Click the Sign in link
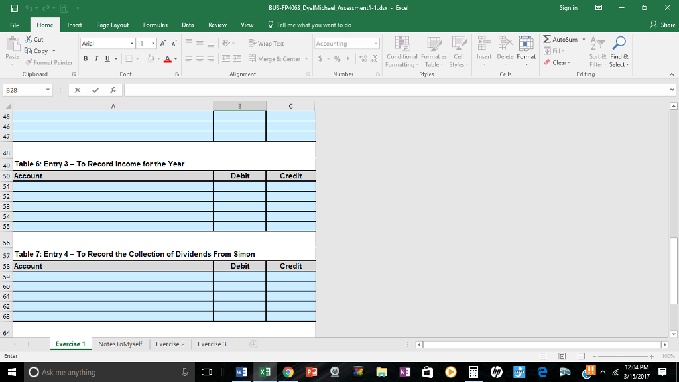This screenshot has height=382, width=679. (570, 7)
